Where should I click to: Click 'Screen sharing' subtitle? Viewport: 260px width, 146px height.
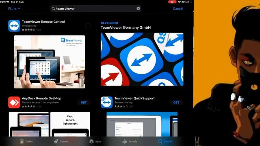tap(123, 102)
